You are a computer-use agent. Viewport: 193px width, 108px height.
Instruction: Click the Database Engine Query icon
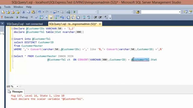tap(8, 12)
